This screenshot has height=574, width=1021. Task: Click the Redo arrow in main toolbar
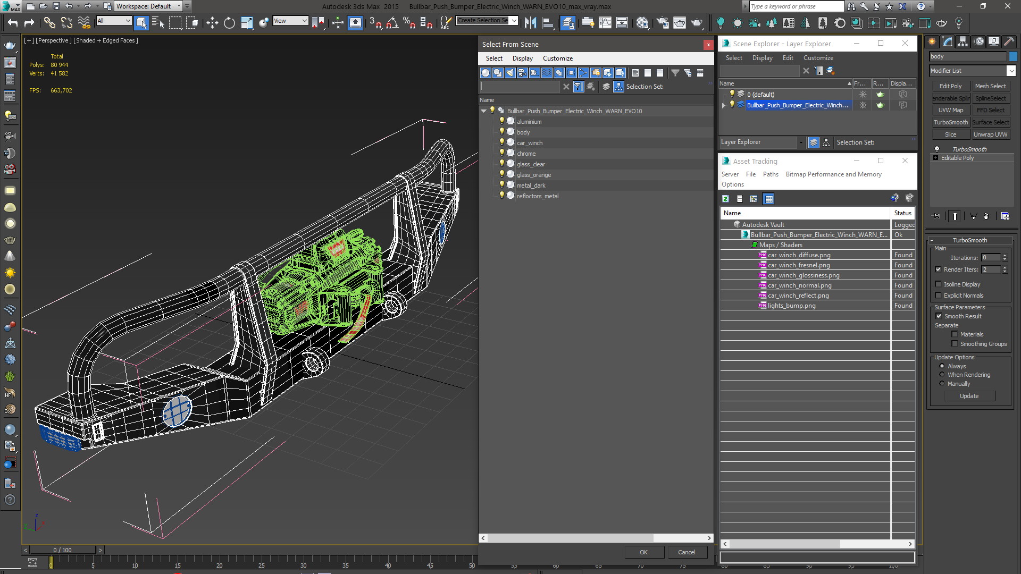point(29,23)
